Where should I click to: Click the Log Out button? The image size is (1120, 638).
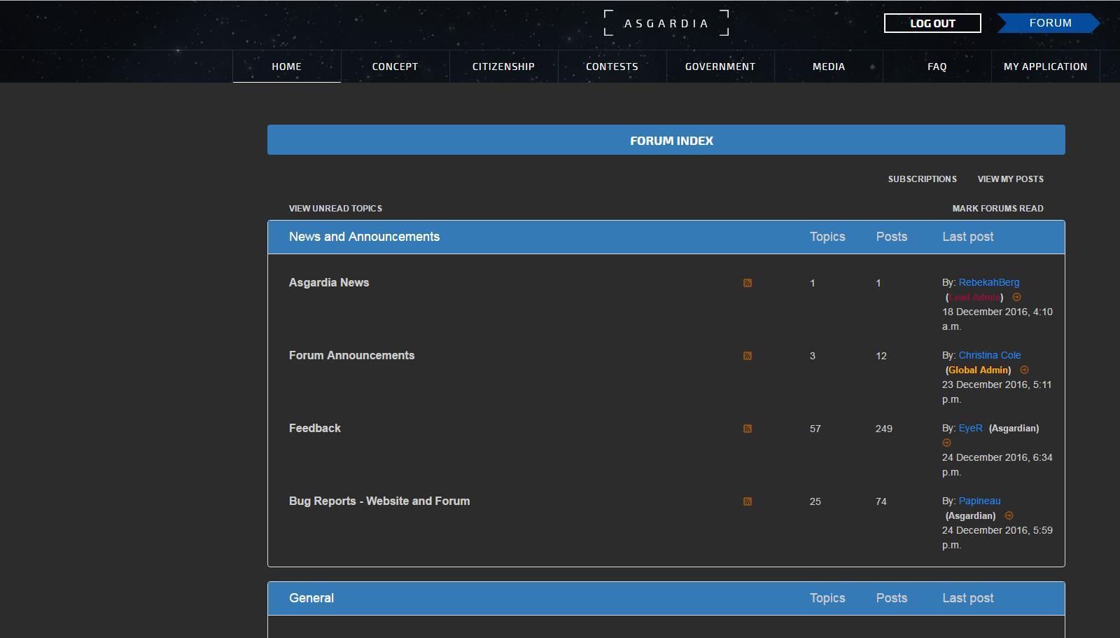click(932, 23)
